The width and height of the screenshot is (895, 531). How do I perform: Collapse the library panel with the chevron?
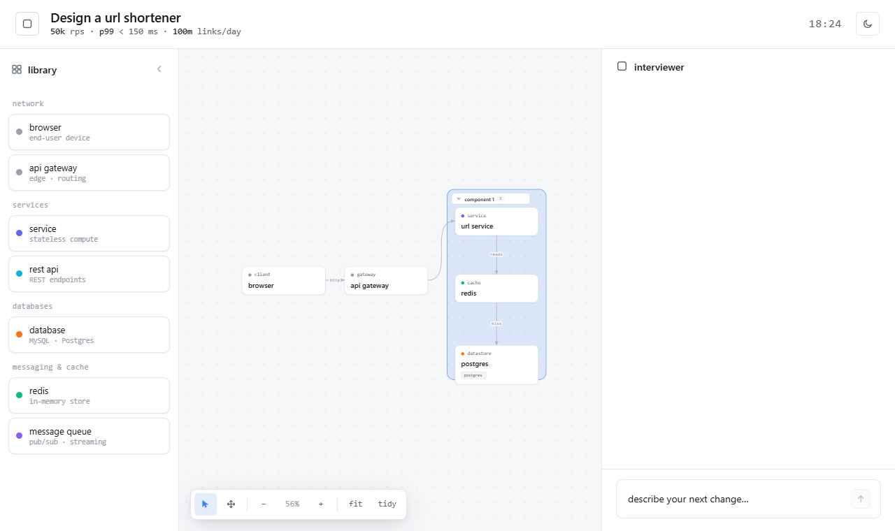pos(159,69)
